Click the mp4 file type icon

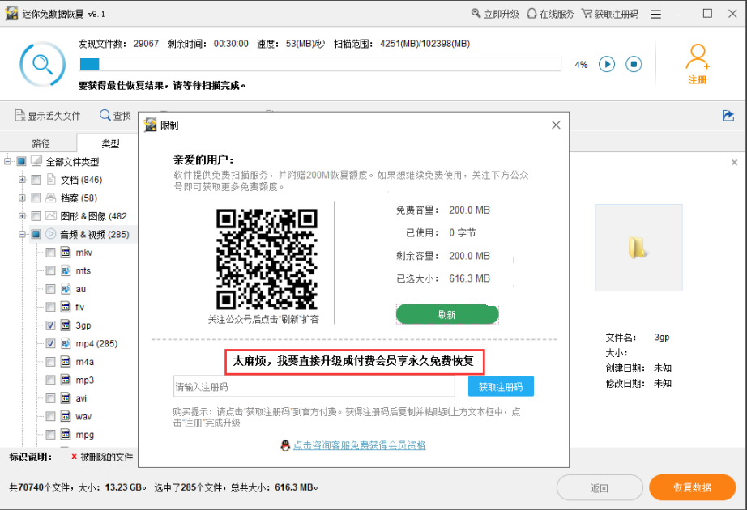point(66,343)
